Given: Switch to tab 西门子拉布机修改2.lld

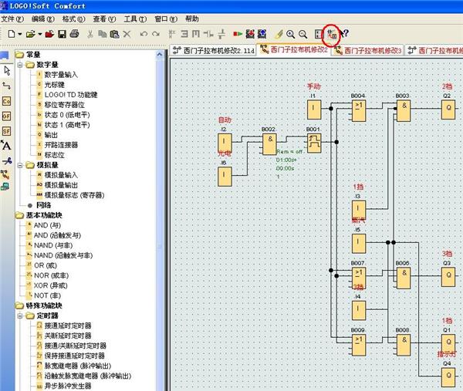Looking at the screenshot, I should (x=213, y=50).
